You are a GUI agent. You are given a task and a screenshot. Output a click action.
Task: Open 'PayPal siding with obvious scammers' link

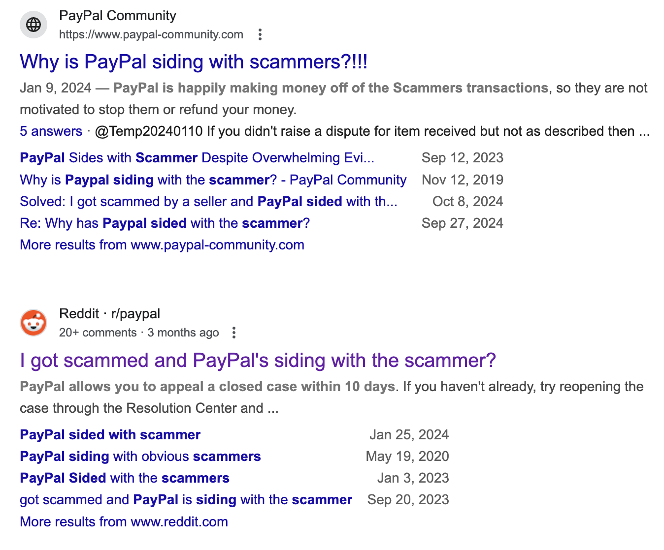[x=140, y=457]
